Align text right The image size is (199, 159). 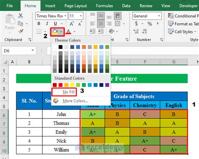coord(109,23)
